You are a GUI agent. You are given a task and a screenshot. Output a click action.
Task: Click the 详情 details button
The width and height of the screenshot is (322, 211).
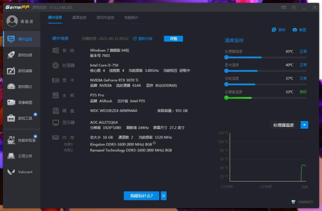click(x=173, y=39)
